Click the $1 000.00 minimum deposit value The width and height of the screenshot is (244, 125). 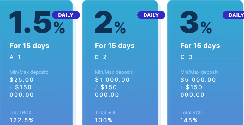tap(112, 79)
